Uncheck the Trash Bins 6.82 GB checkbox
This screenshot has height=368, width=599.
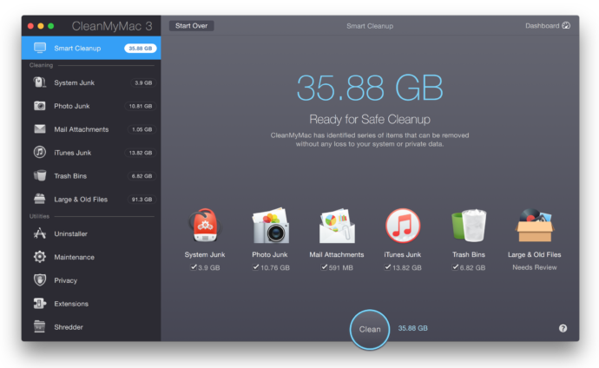pyautogui.click(x=456, y=267)
